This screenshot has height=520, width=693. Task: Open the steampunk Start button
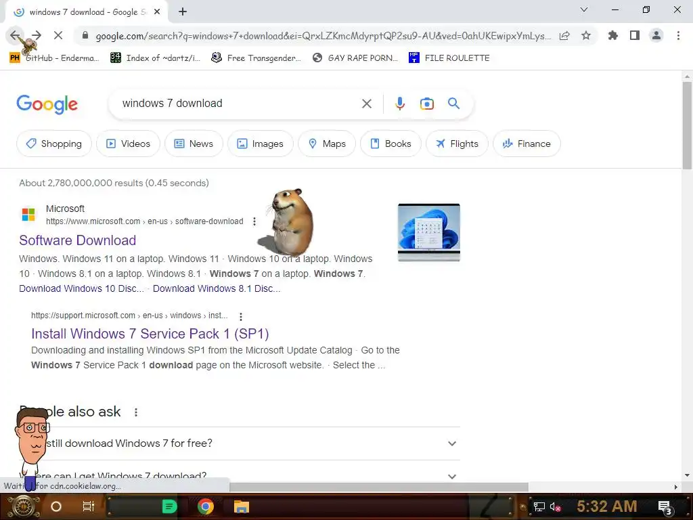[23, 506]
